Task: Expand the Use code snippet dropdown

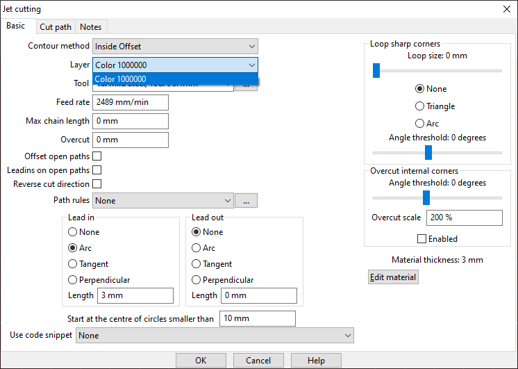Action: pos(215,336)
